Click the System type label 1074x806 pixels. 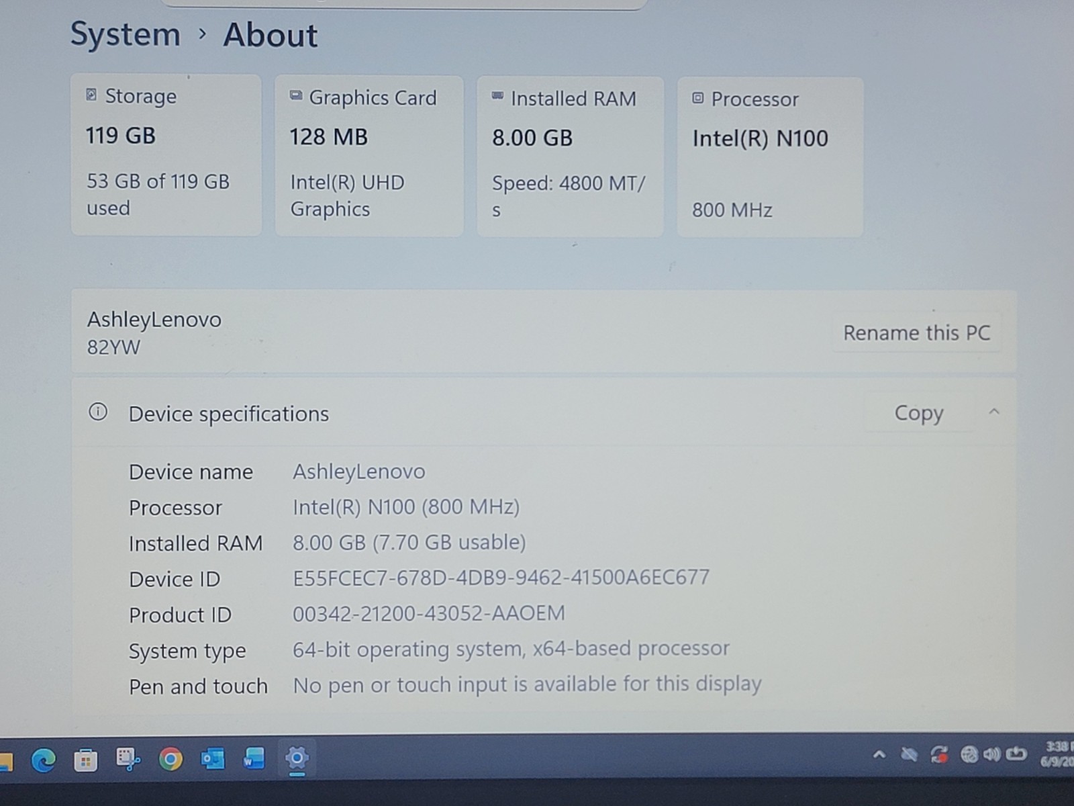click(x=187, y=652)
